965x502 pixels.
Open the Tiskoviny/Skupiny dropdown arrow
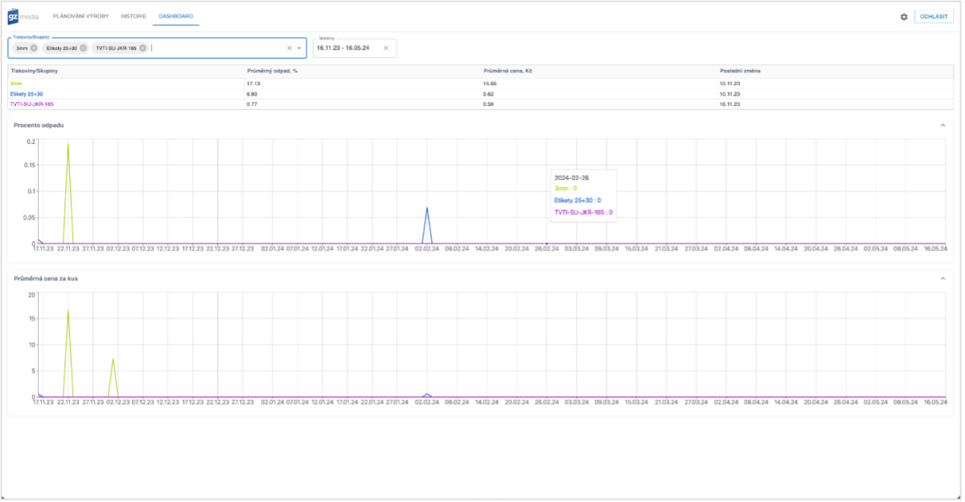coord(301,47)
